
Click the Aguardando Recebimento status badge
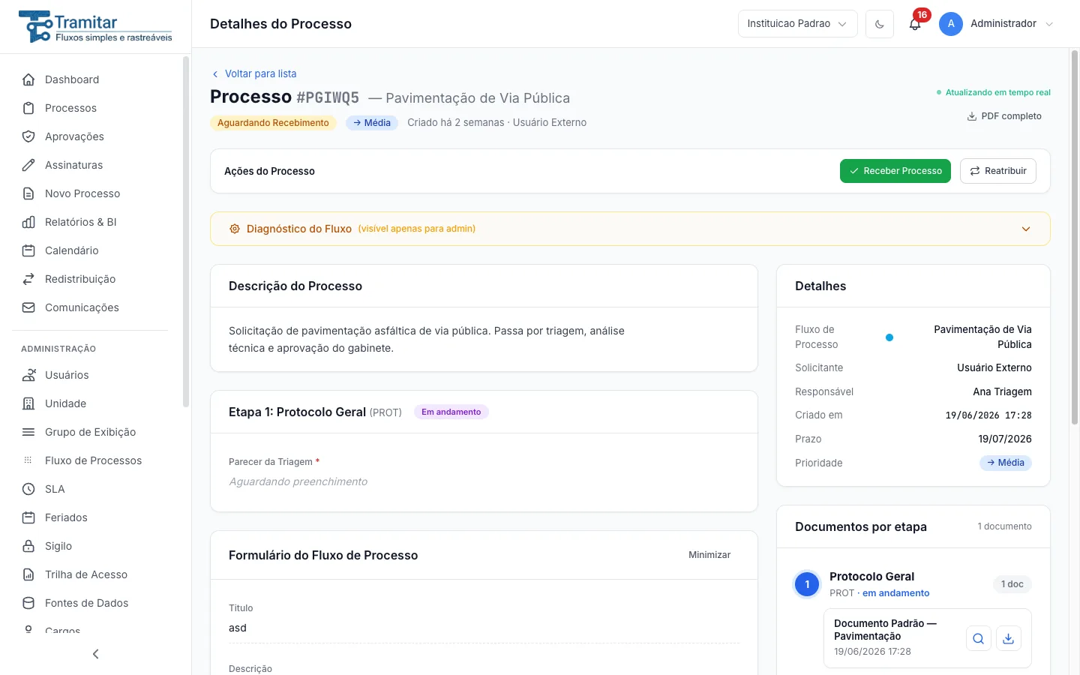[273, 123]
